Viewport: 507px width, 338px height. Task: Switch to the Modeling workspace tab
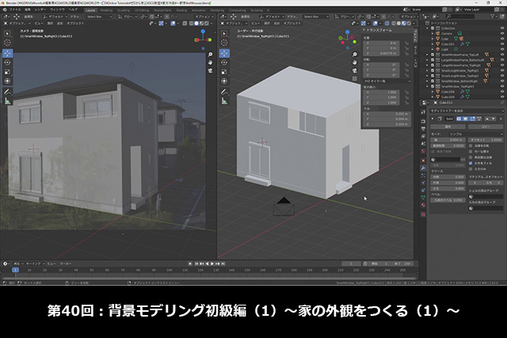point(106,10)
